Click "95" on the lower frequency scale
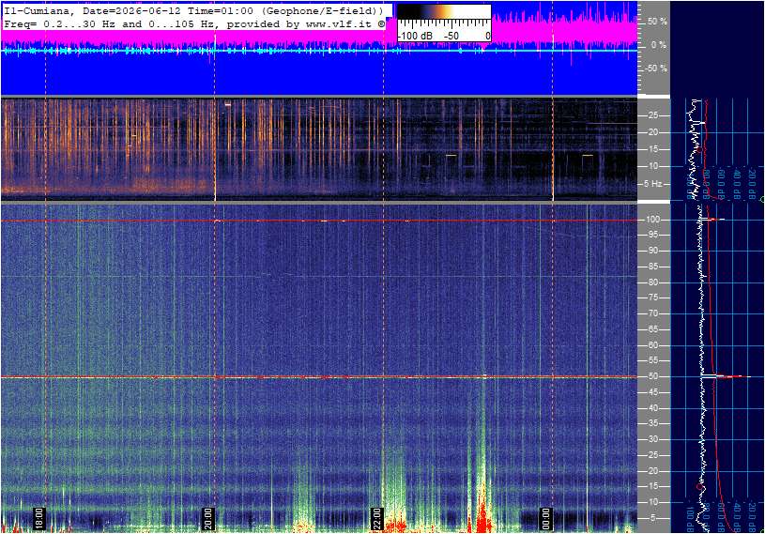The width and height of the screenshot is (765, 534). pos(652,235)
